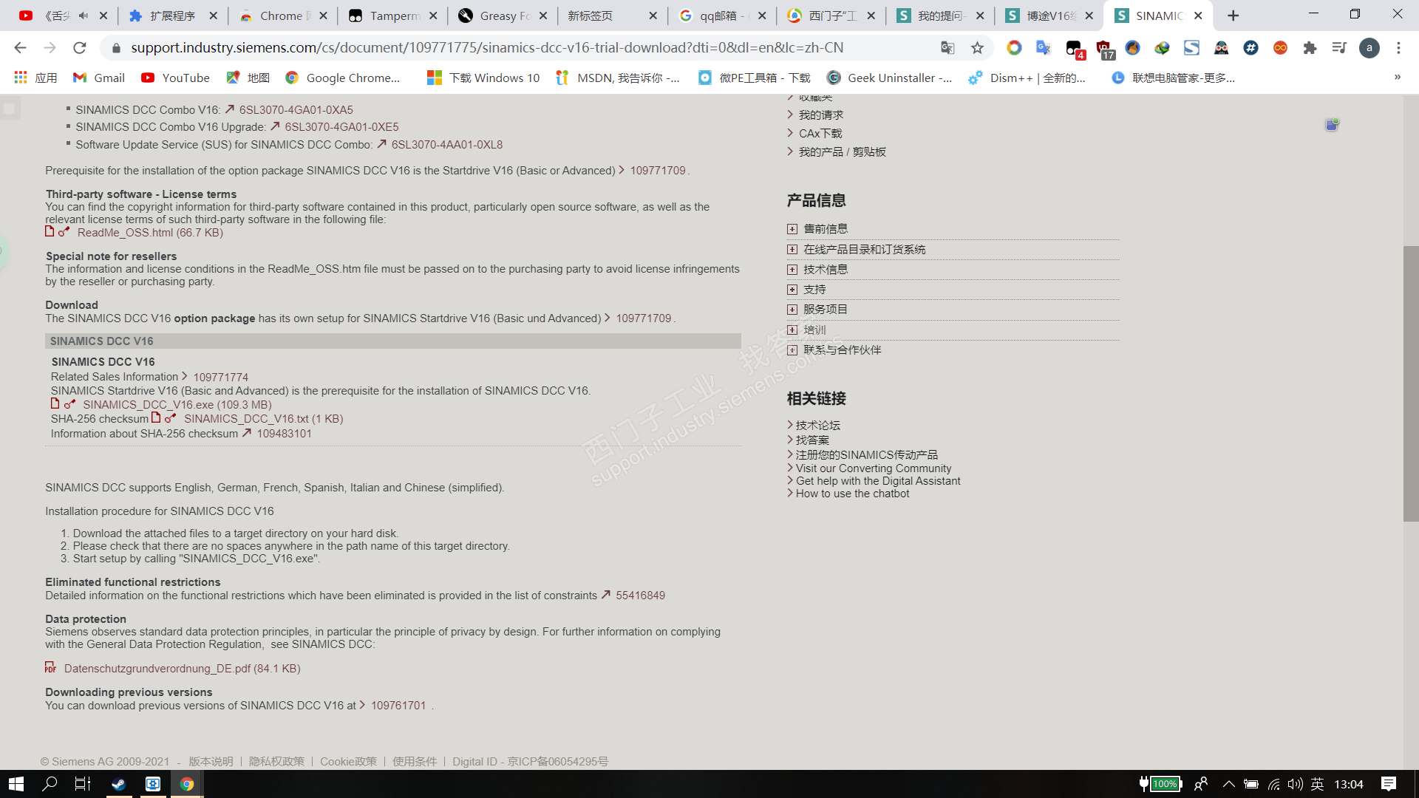
Task: Open the Chrome extensions puzzle icon
Action: pyautogui.click(x=1310, y=48)
